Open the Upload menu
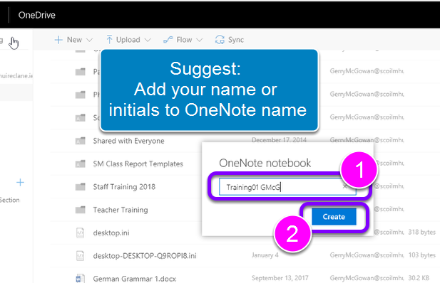Image resolution: width=440 pixels, height=283 pixels. (x=128, y=40)
